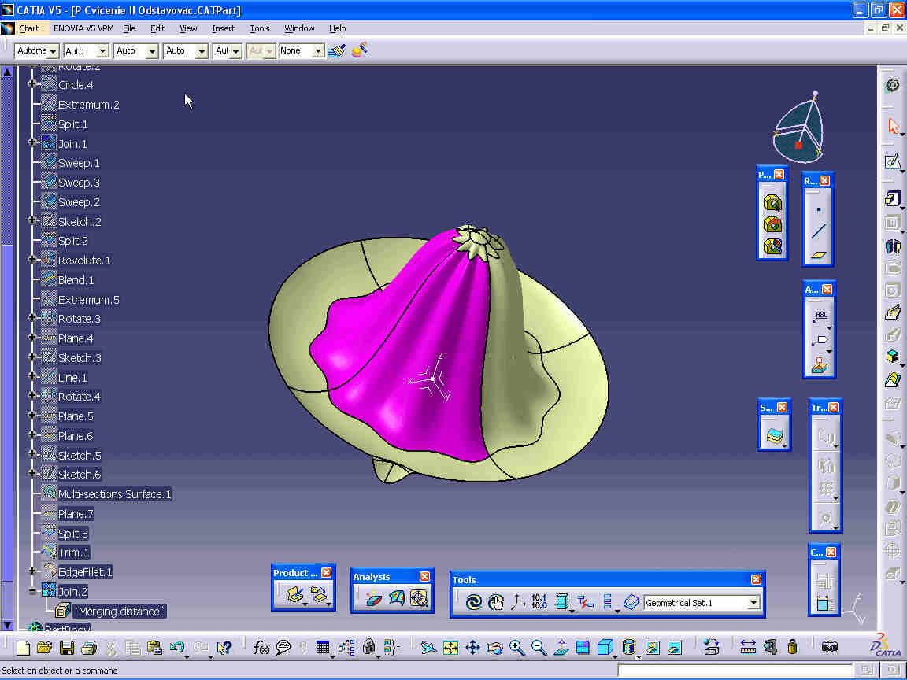Select Multi-sections Surface.1 in the tree
The width and height of the screenshot is (907, 680).
pos(114,494)
